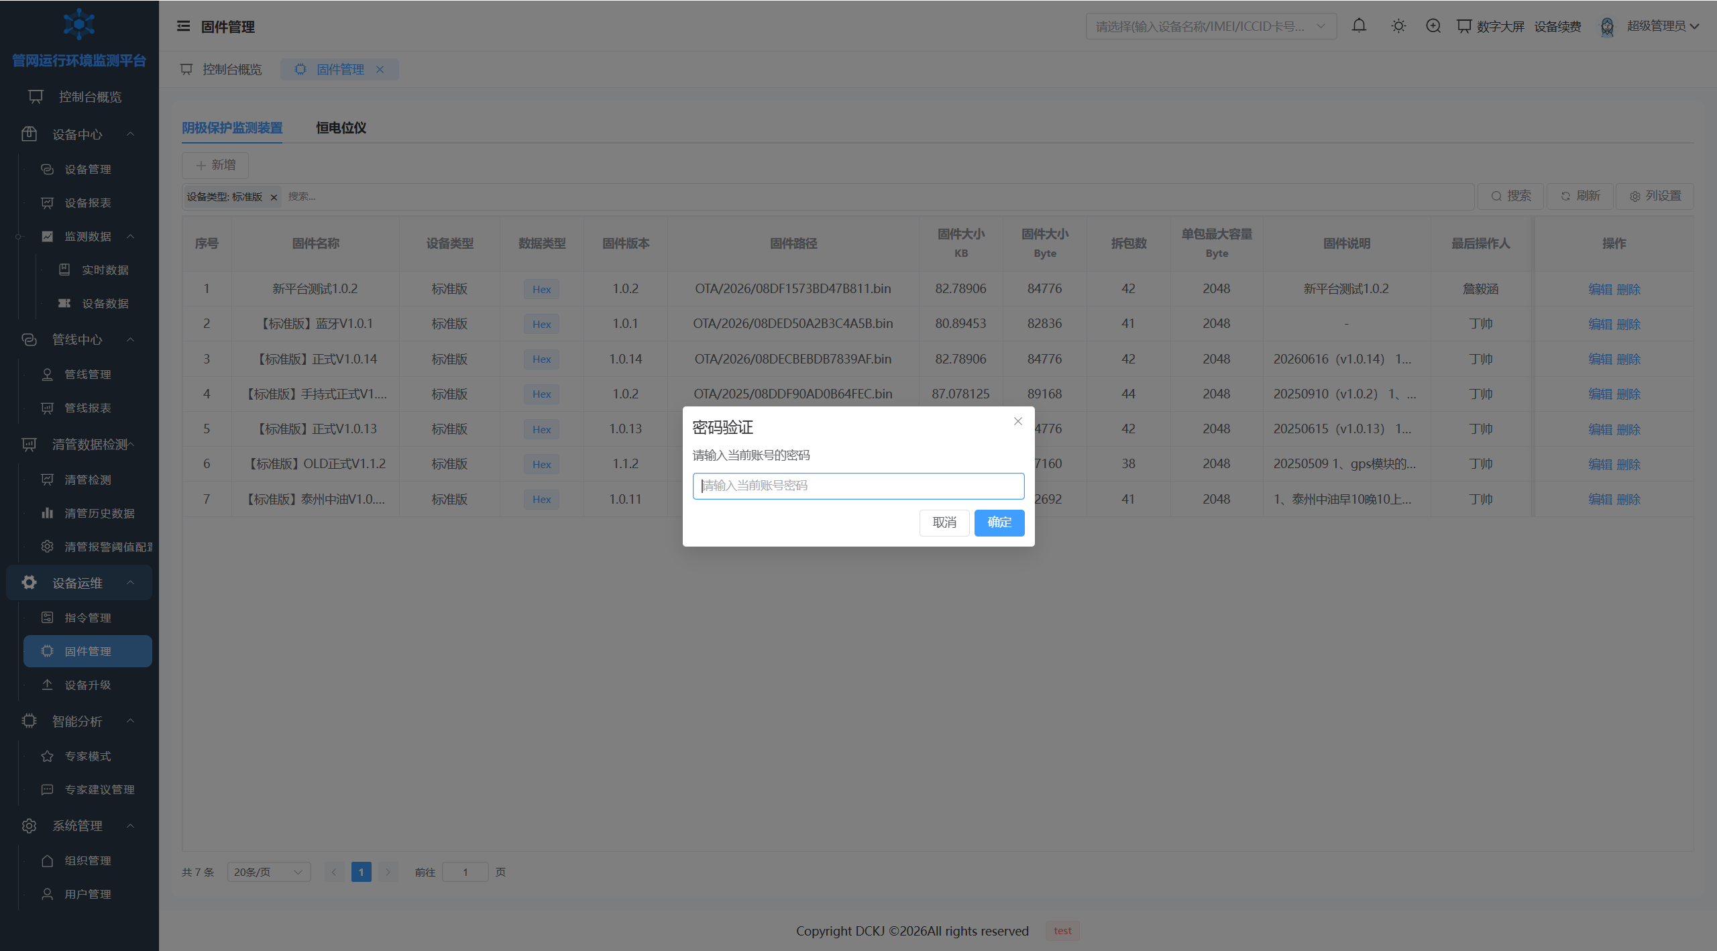Click 删除 for 【标准版】蓝牙V1.0.1 row
Screen dimensions: 1717x951
click(x=1628, y=324)
